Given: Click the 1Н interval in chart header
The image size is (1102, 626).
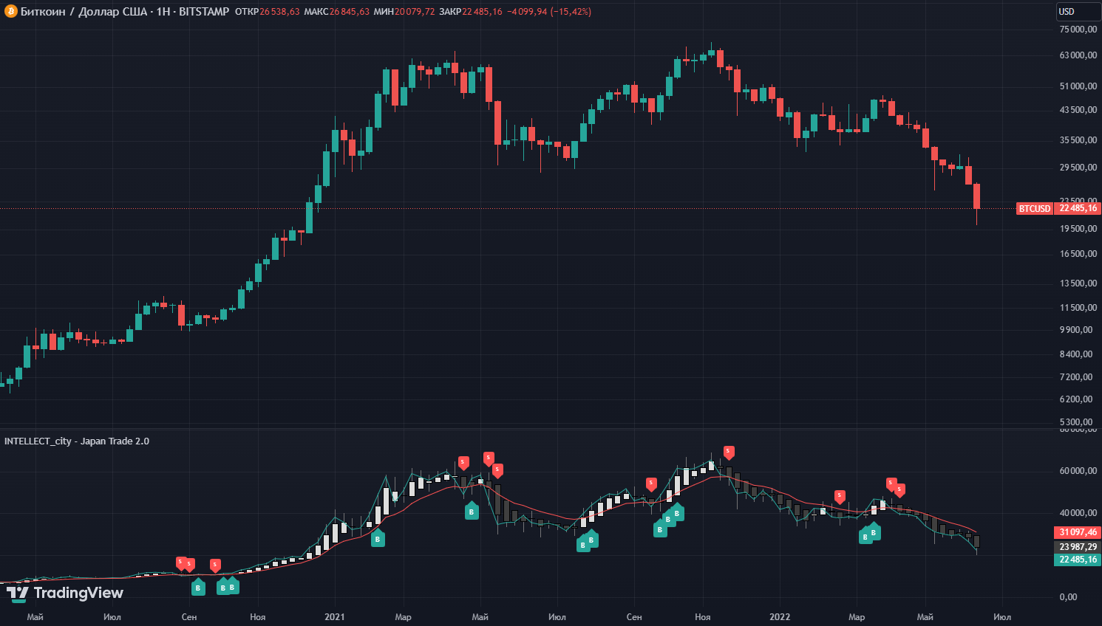Looking at the screenshot, I should coord(163,12).
